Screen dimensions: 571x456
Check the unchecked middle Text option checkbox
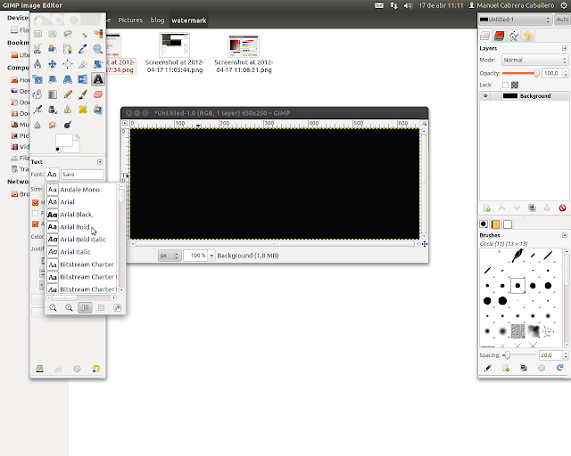36,213
